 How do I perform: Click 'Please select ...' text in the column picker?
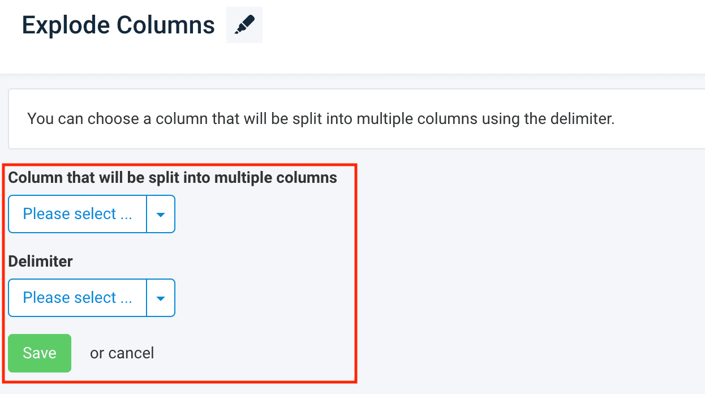78,214
